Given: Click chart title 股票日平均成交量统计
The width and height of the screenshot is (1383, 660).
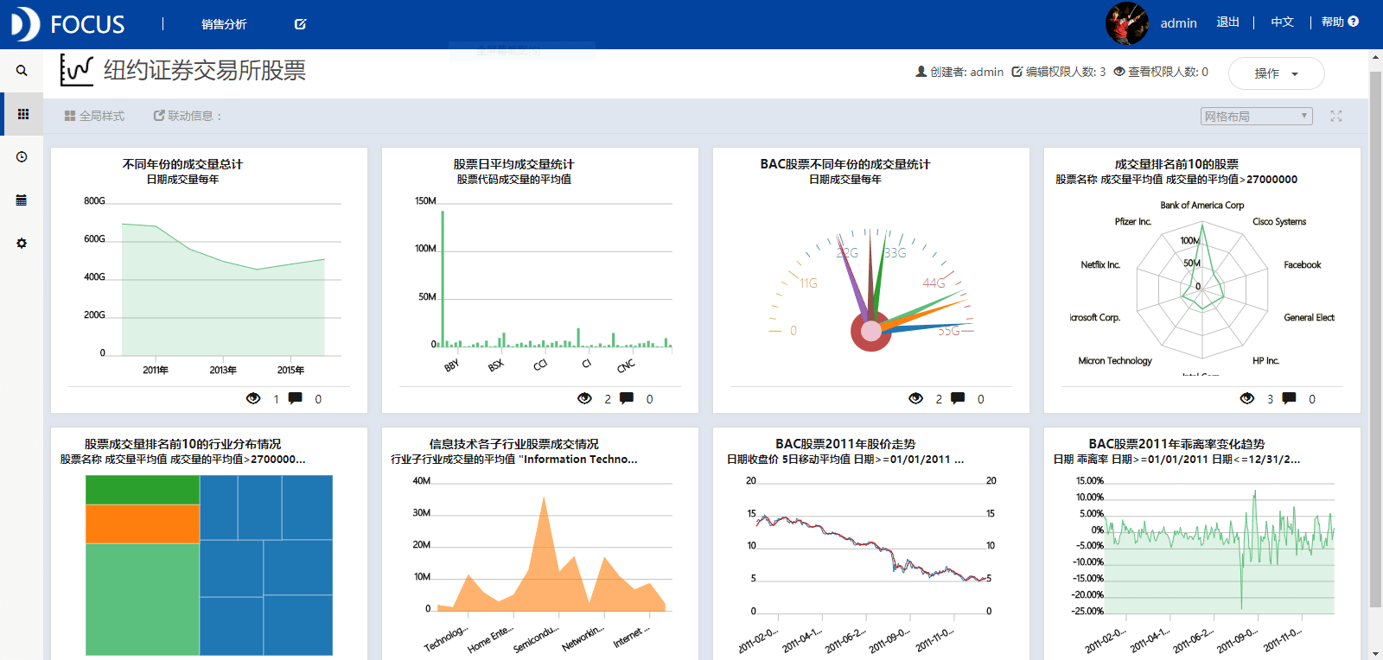Looking at the screenshot, I should coord(513,164).
